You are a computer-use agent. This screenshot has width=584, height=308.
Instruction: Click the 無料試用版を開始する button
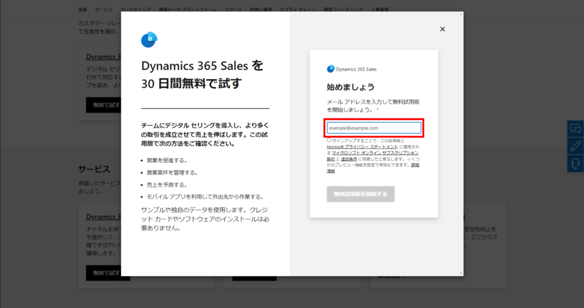[360, 194]
